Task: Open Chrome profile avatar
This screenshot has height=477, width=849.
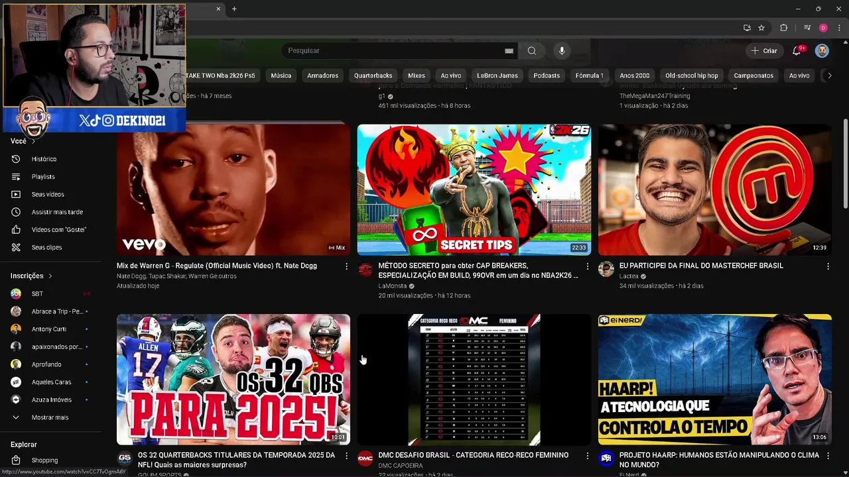Action: tap(823, 28)
